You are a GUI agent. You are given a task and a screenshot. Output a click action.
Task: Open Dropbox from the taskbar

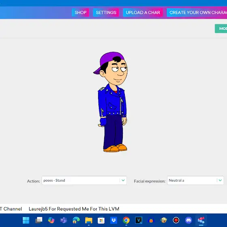pyautogui.click(x=113, y=220)
